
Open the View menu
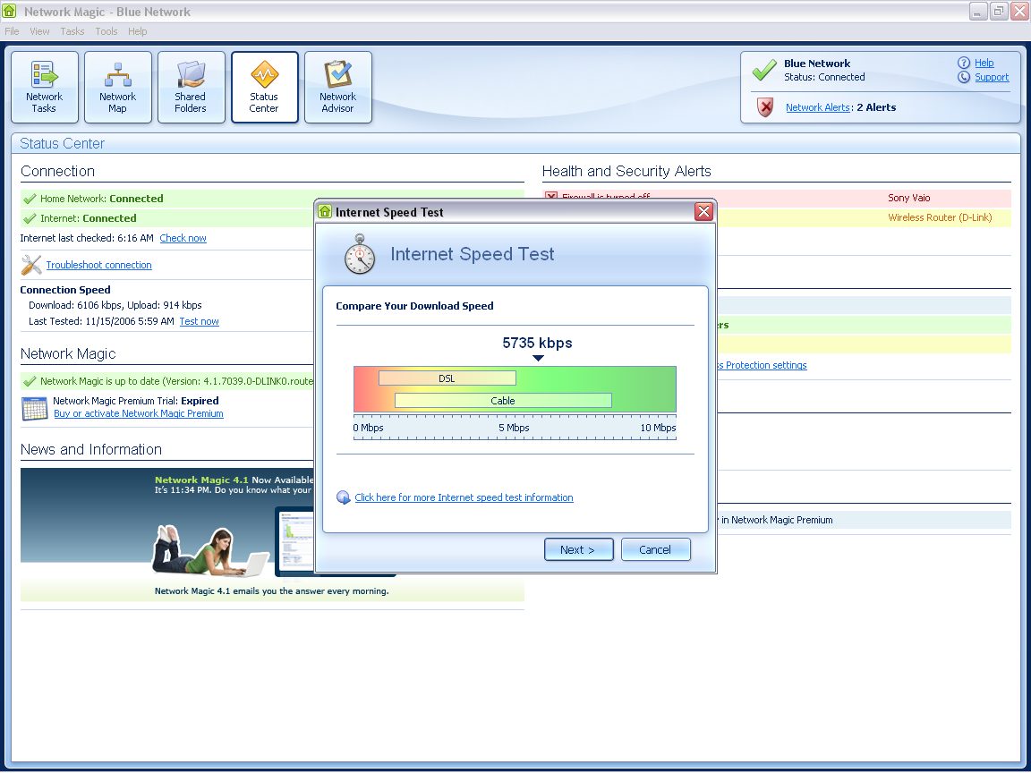coord(39,31)
